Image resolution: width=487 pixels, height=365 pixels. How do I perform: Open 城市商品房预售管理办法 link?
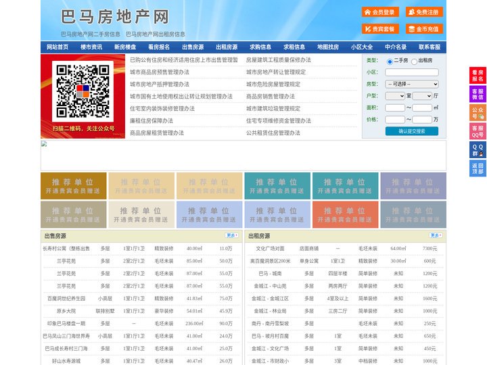(x=160, y=72)
